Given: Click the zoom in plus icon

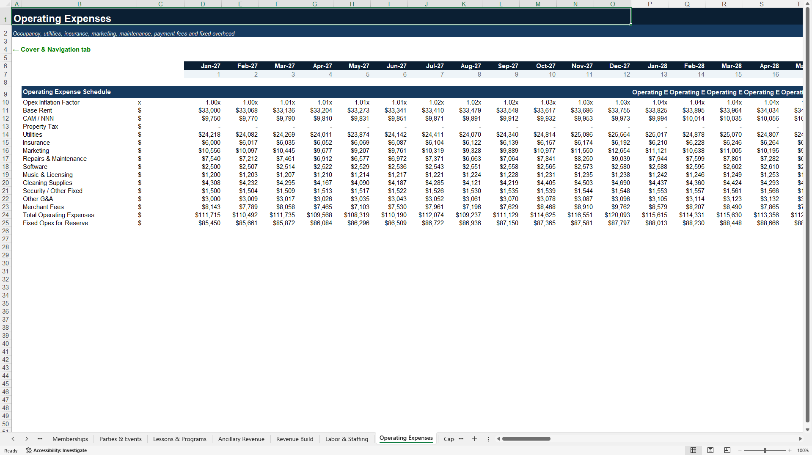Looking at the screenshot, I should point(790,450).
